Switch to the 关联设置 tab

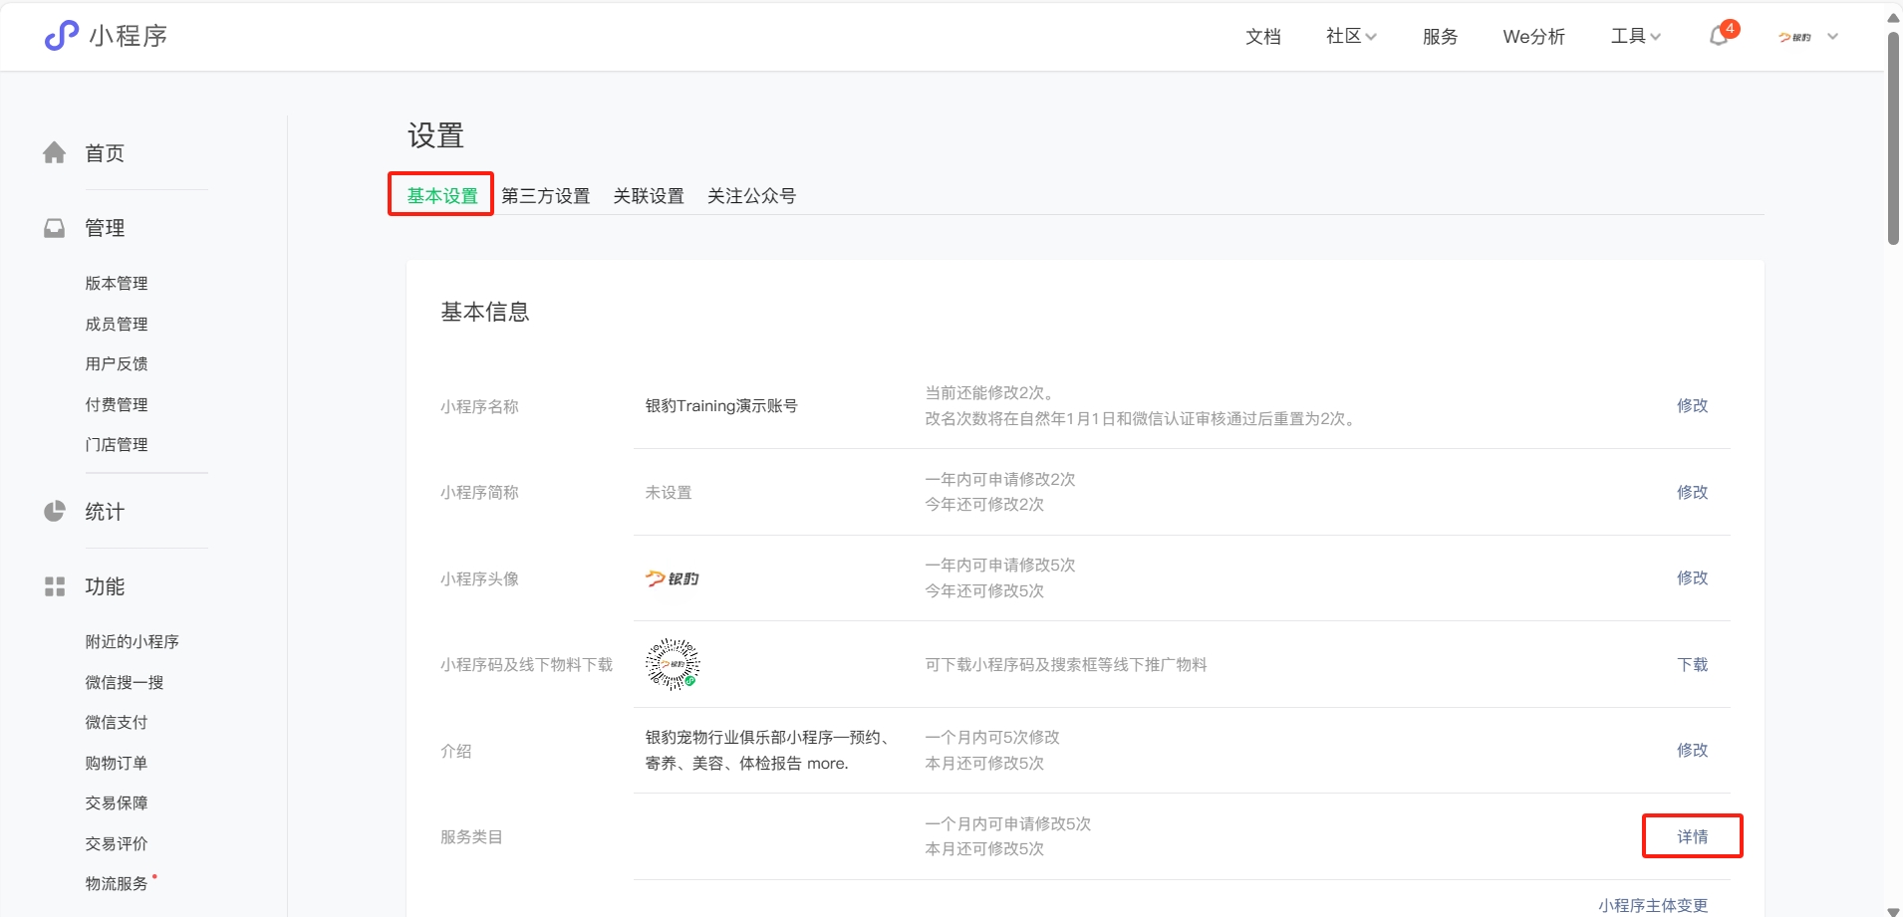click(x=649, y=196)
